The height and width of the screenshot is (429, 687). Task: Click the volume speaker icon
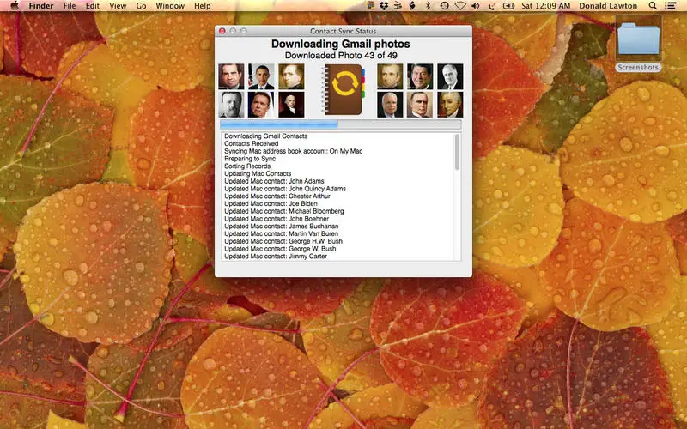pyautogui.click(x=476, y=6)
